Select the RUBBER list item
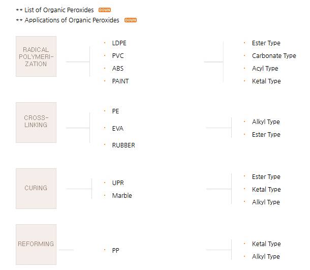310x270 pixels. (123, 145)
